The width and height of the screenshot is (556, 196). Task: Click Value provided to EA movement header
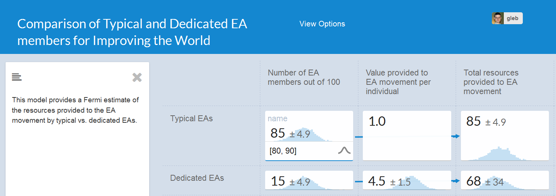click(x=398, y=82)
